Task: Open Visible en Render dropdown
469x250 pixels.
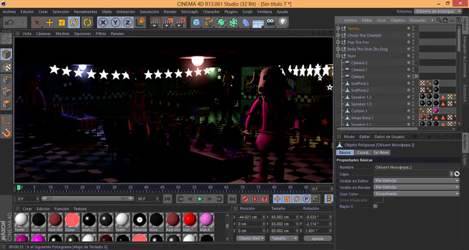Action: click(x=416, y=187)
